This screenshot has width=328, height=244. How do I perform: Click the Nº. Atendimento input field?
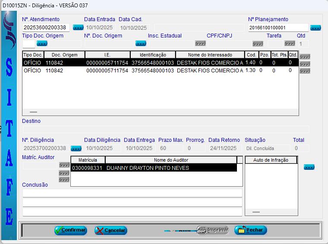46,28
